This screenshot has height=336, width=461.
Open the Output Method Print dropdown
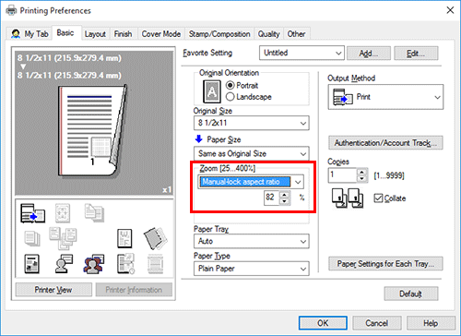coord(385,97)
